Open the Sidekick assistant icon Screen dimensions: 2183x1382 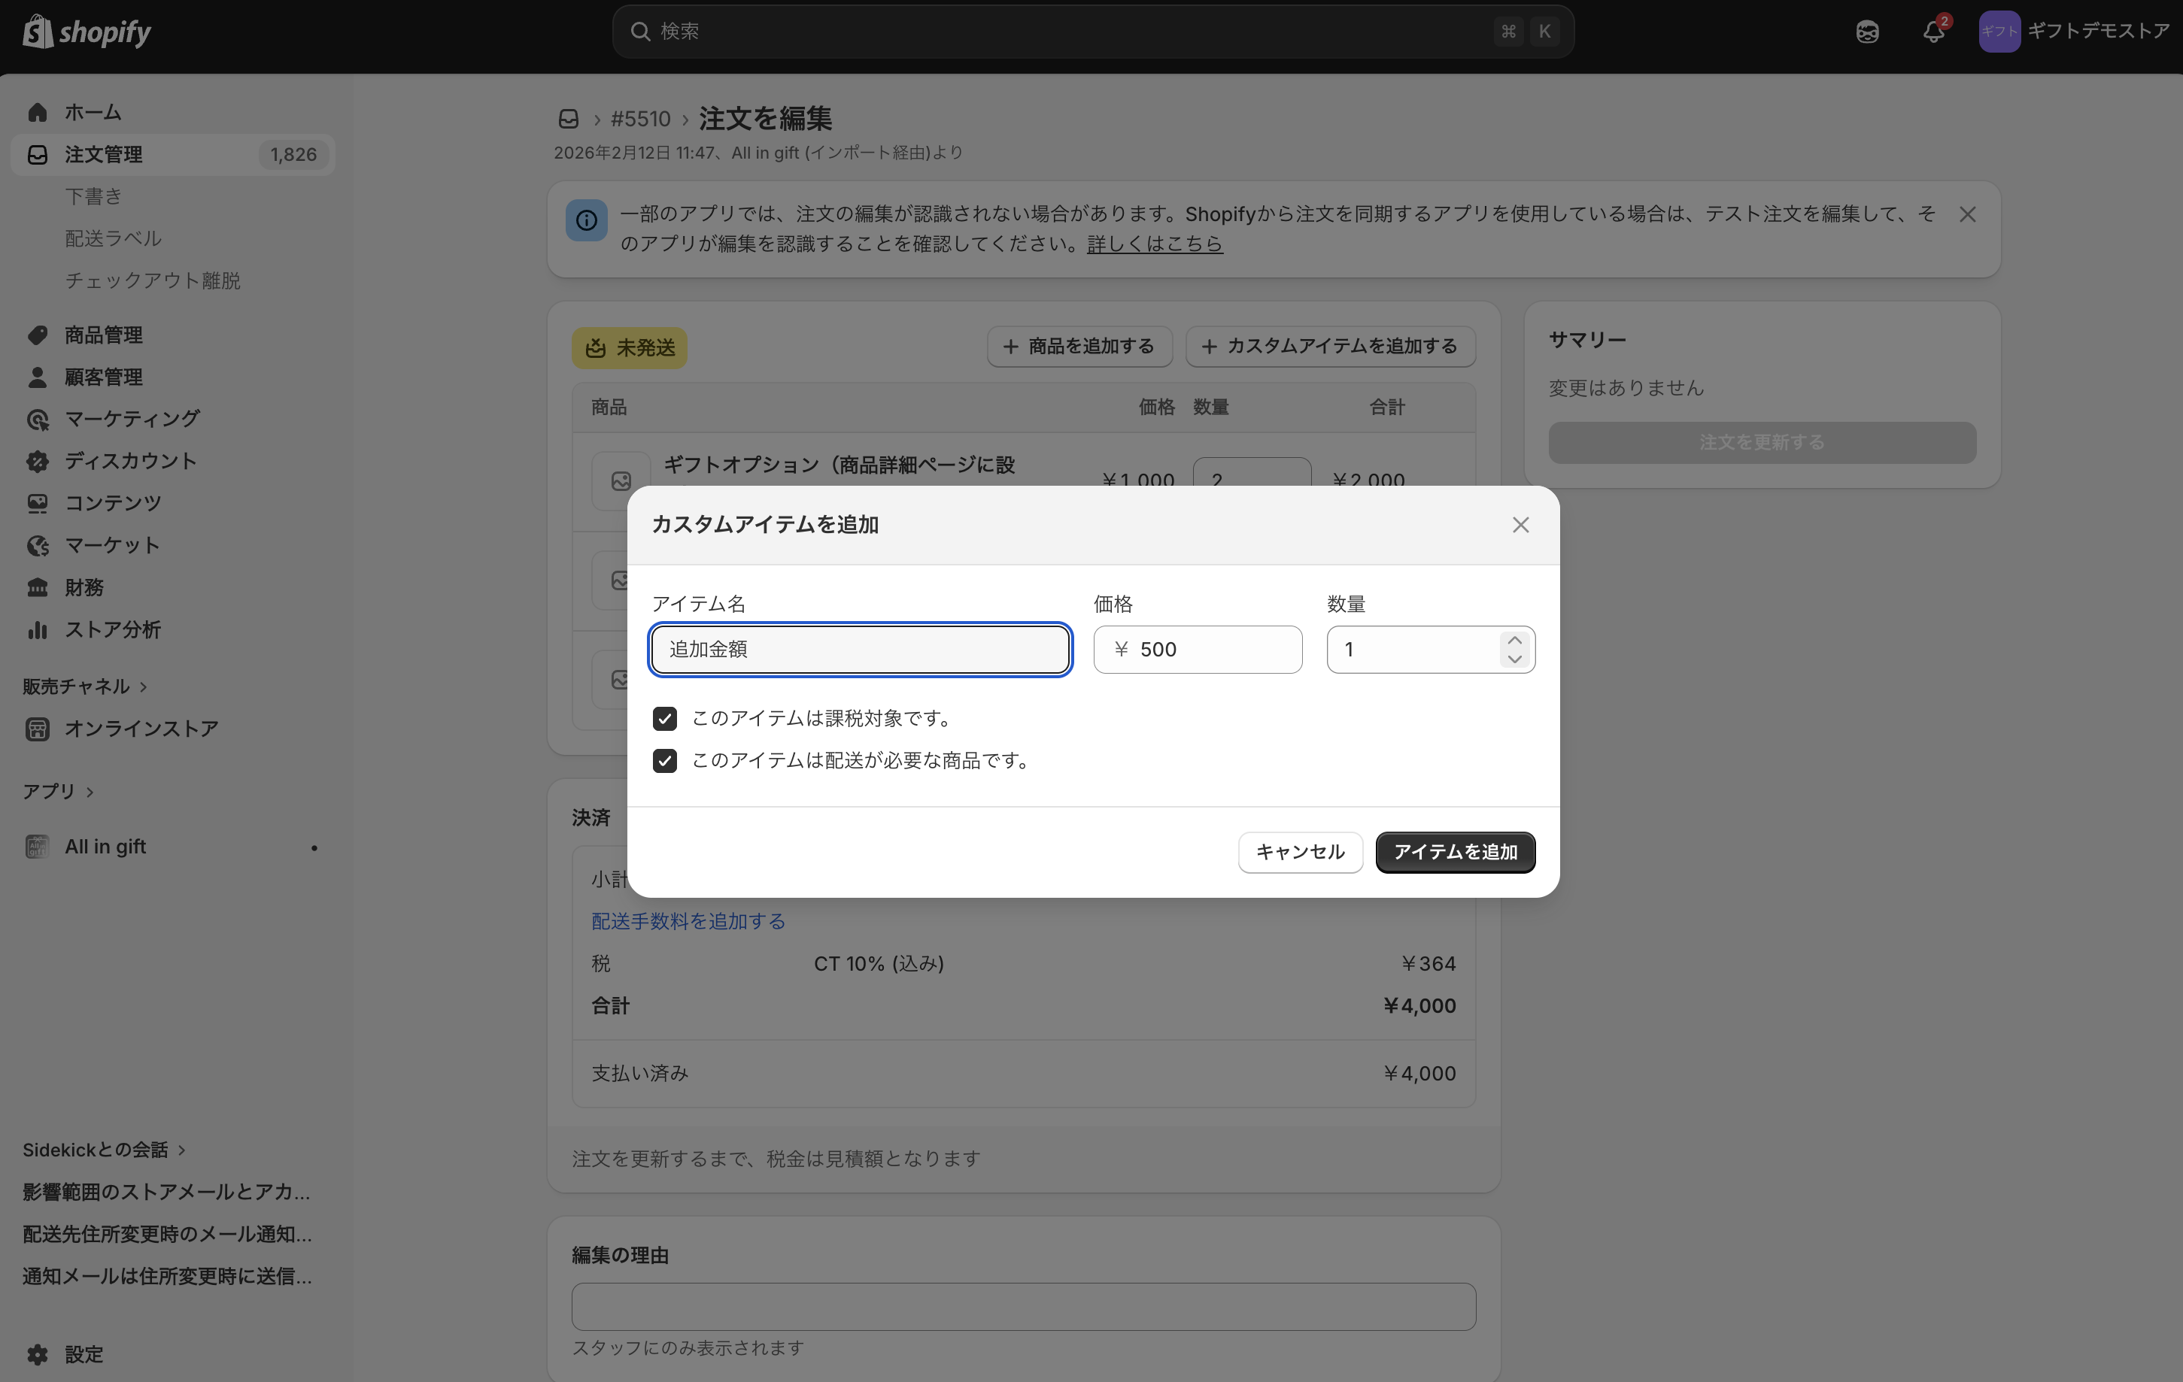1866,32
